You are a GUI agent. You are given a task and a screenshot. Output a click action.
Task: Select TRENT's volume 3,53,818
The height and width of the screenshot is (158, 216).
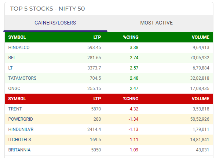[x=201, y=109]
